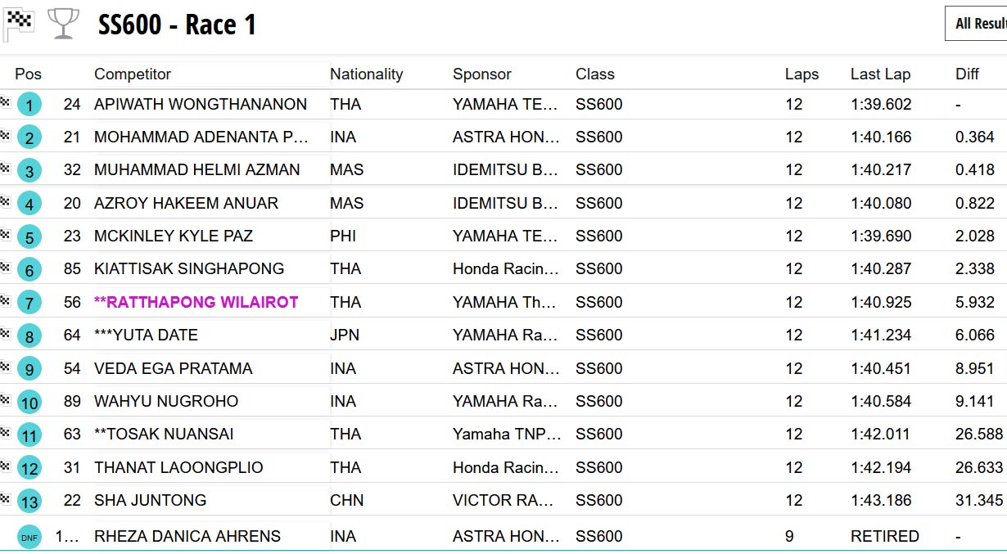Sort by Competitor column header
Screen dimensions: 1007x554
133,74
